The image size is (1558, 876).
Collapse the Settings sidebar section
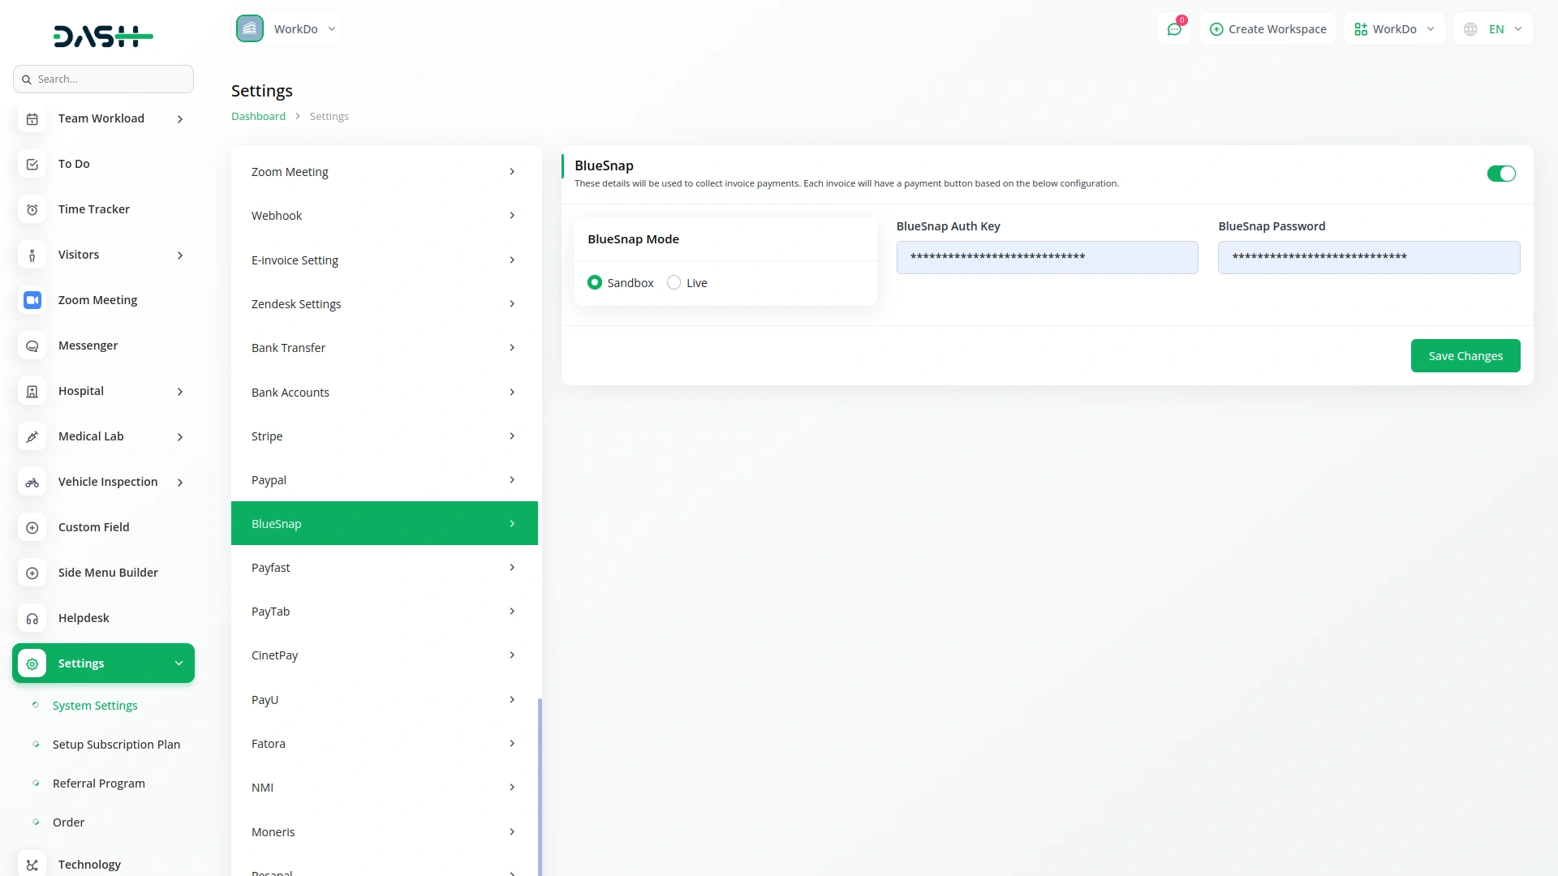[179, 663]
